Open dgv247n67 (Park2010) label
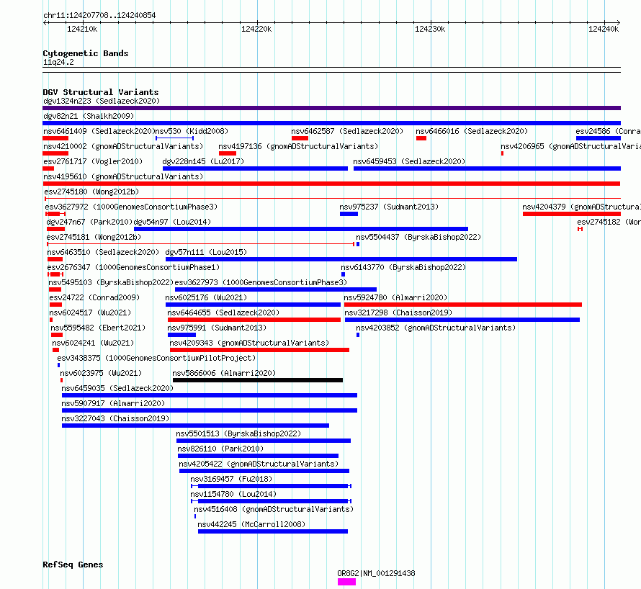 click(89, 222)
